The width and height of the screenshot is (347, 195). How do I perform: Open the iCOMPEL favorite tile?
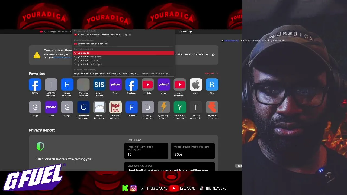tap(51, 84)
